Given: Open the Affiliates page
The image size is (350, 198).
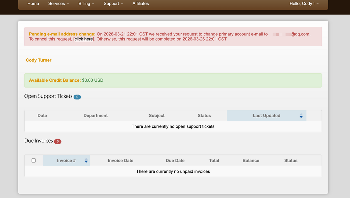Looking at the screenshot, I should click(141, 4).
